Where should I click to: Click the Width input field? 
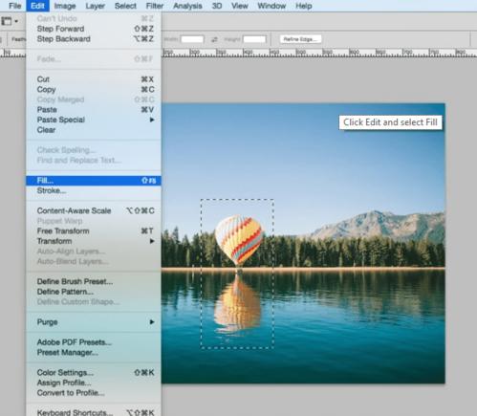tap(192, 39)
